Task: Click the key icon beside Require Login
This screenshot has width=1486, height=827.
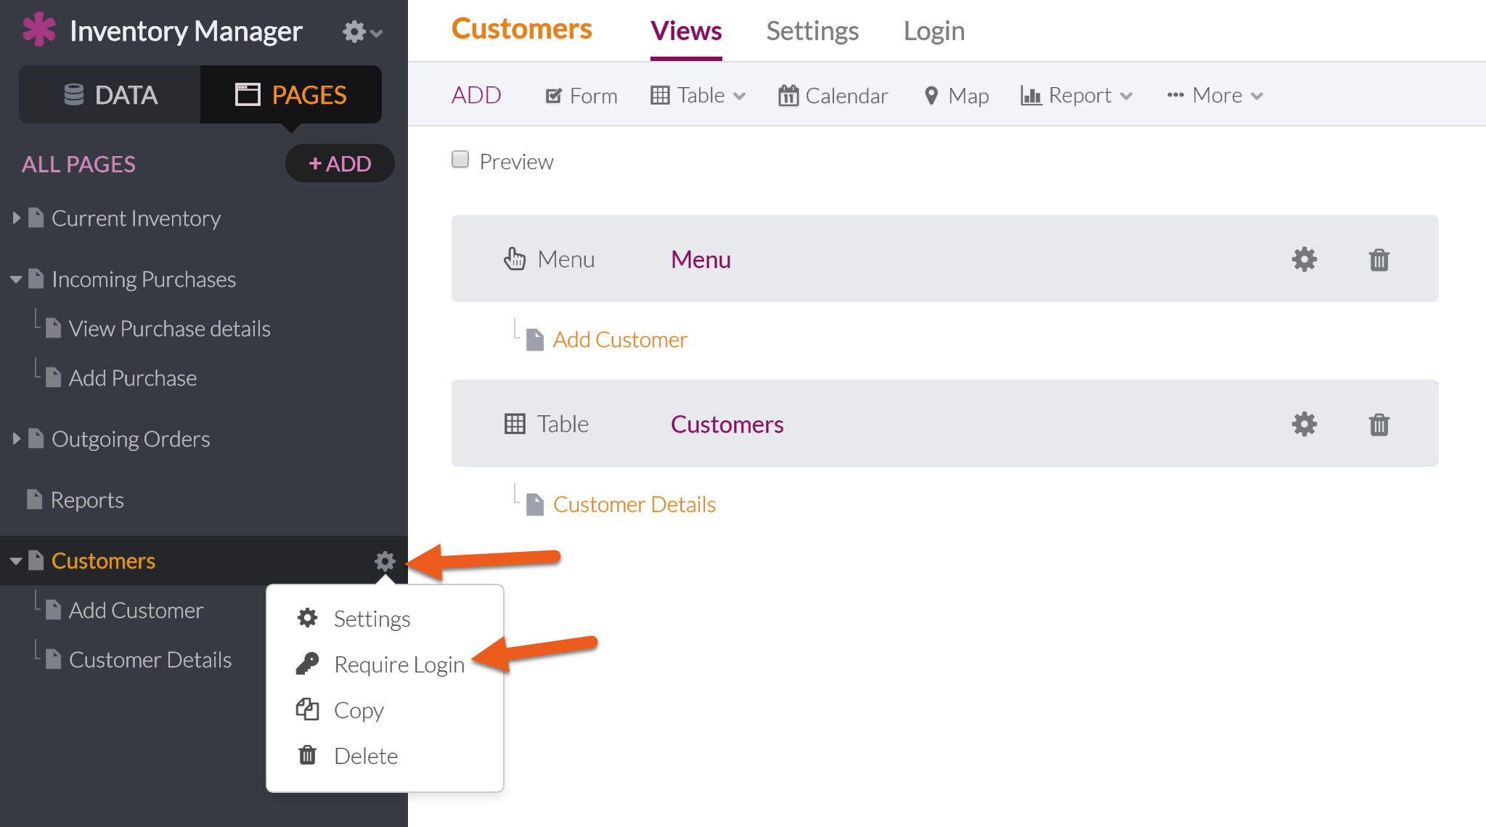Action: pyautogui.click(x=307, y=664)
